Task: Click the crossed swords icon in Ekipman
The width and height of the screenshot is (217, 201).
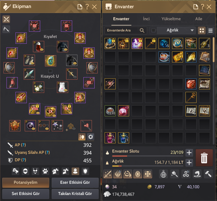Action: point(6,19)
